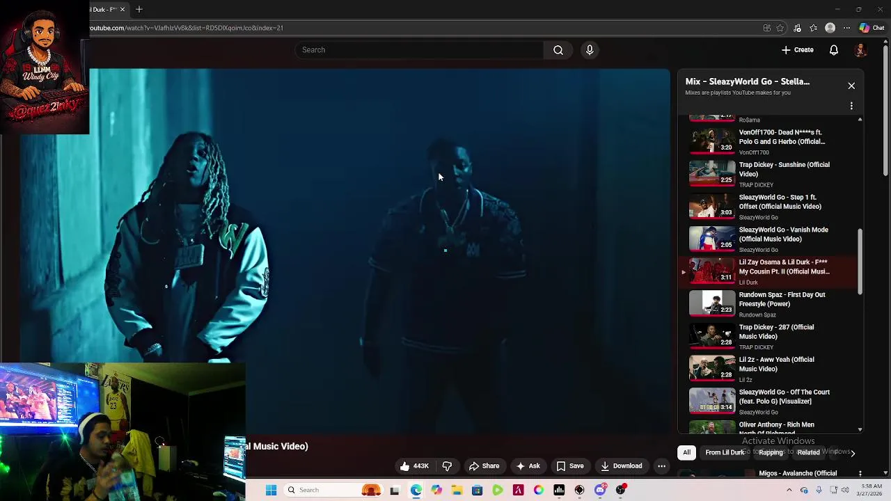Dislike the video
The width and height of the screenshot is (891, 501).
448,466
